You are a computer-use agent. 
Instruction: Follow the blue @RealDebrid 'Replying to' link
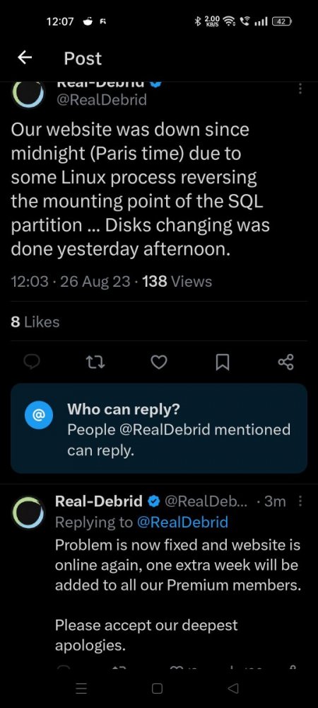click(182, 522)
